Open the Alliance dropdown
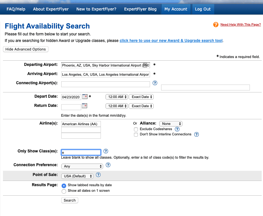 pyautogui.click(x=171, y=124)
